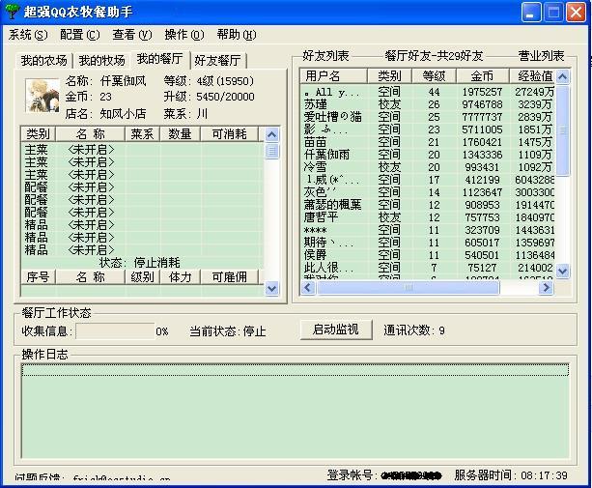Select friend row 苗苗

point(429,142)
